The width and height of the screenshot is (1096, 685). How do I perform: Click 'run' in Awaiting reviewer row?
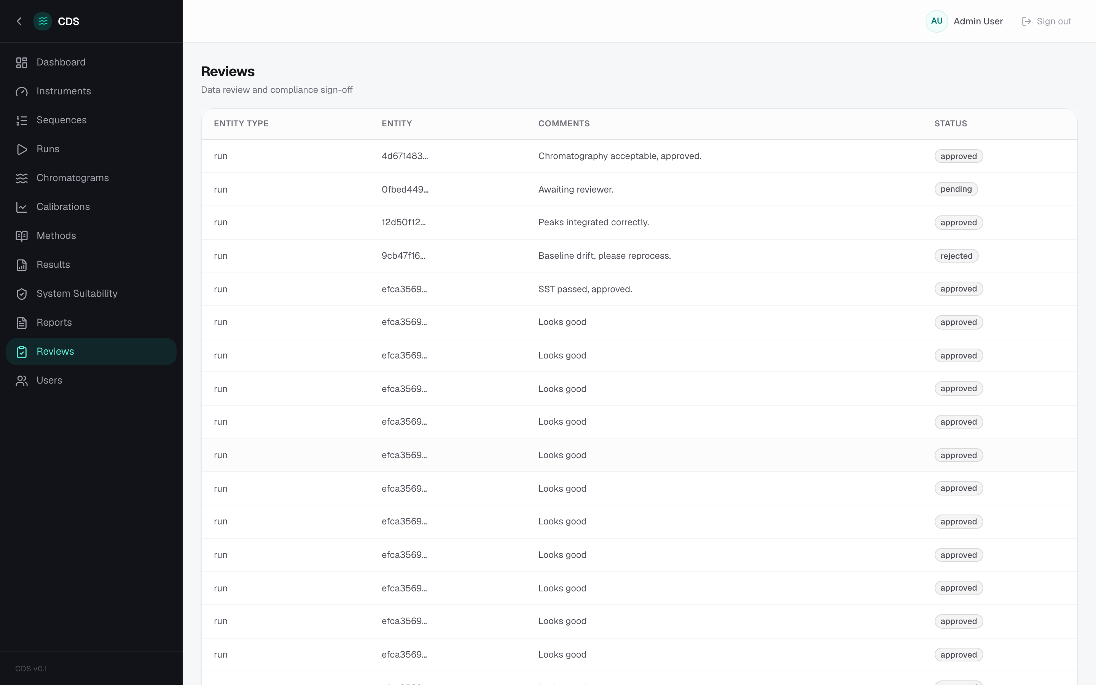[x=221, y=190]
